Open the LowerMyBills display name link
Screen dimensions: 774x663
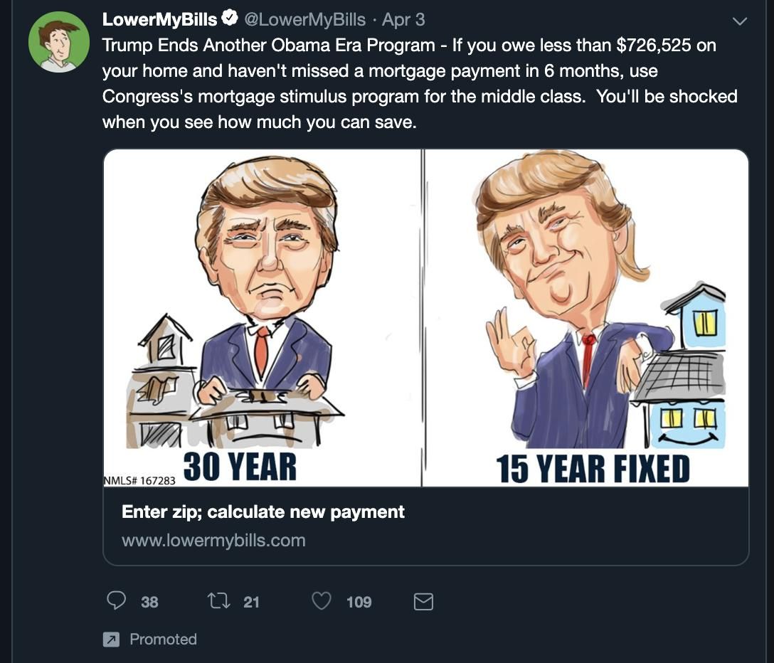[159, 19]
